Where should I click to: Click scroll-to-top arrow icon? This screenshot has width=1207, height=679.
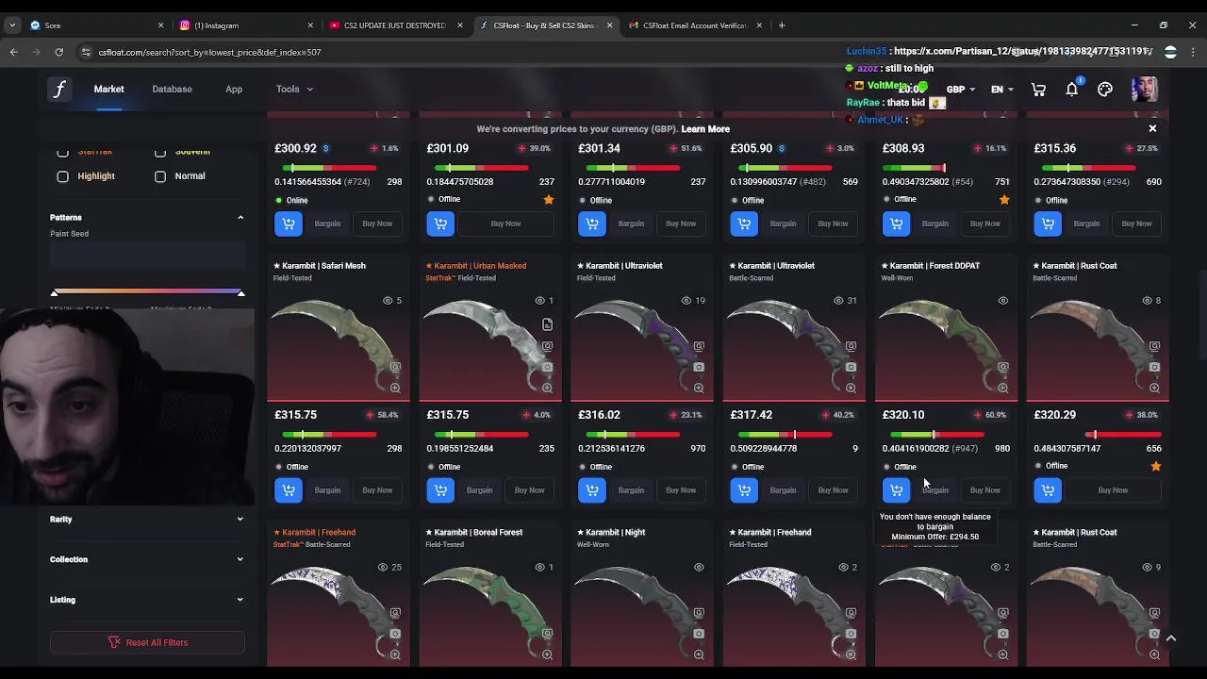pos(1170,638)
